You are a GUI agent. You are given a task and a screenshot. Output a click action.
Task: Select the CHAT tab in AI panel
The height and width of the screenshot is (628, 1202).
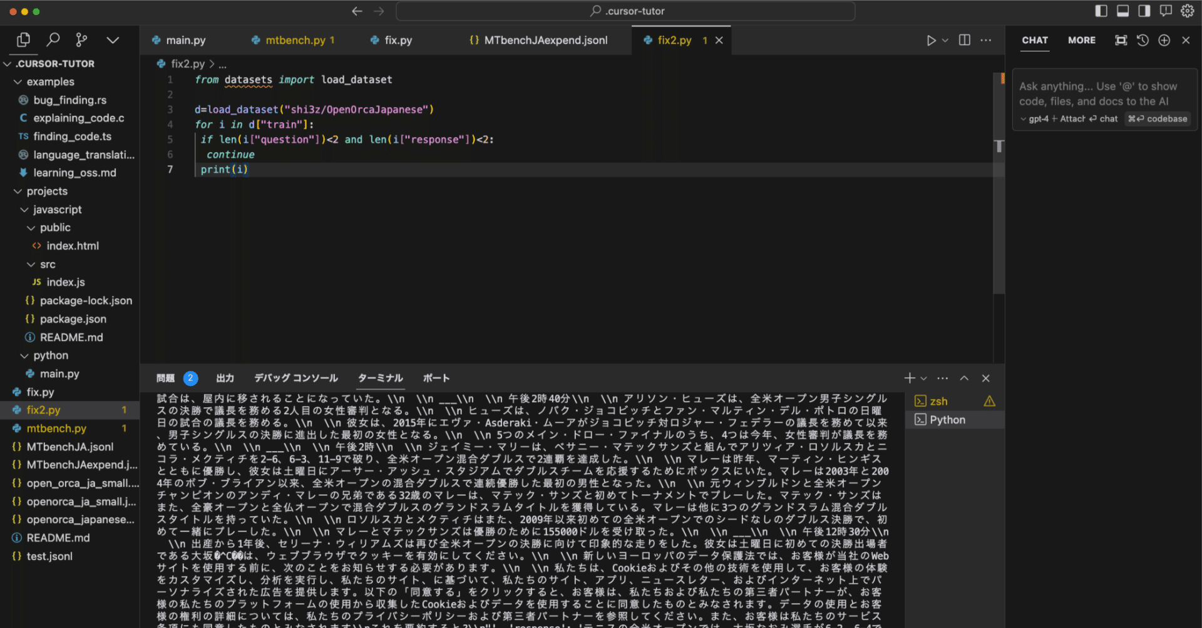pyautogui.click(x=1035, y=40)
